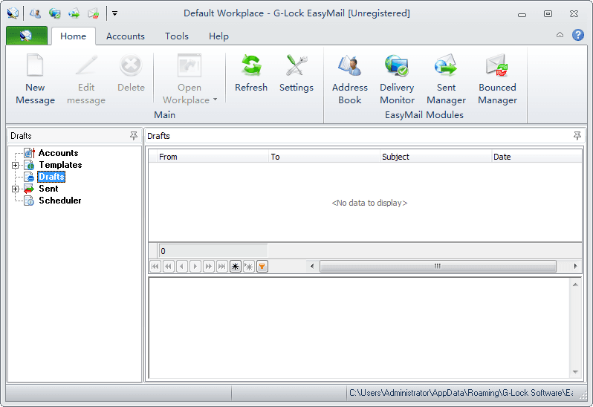Select Scheduler in the folder tree

(x=59, y=201)
